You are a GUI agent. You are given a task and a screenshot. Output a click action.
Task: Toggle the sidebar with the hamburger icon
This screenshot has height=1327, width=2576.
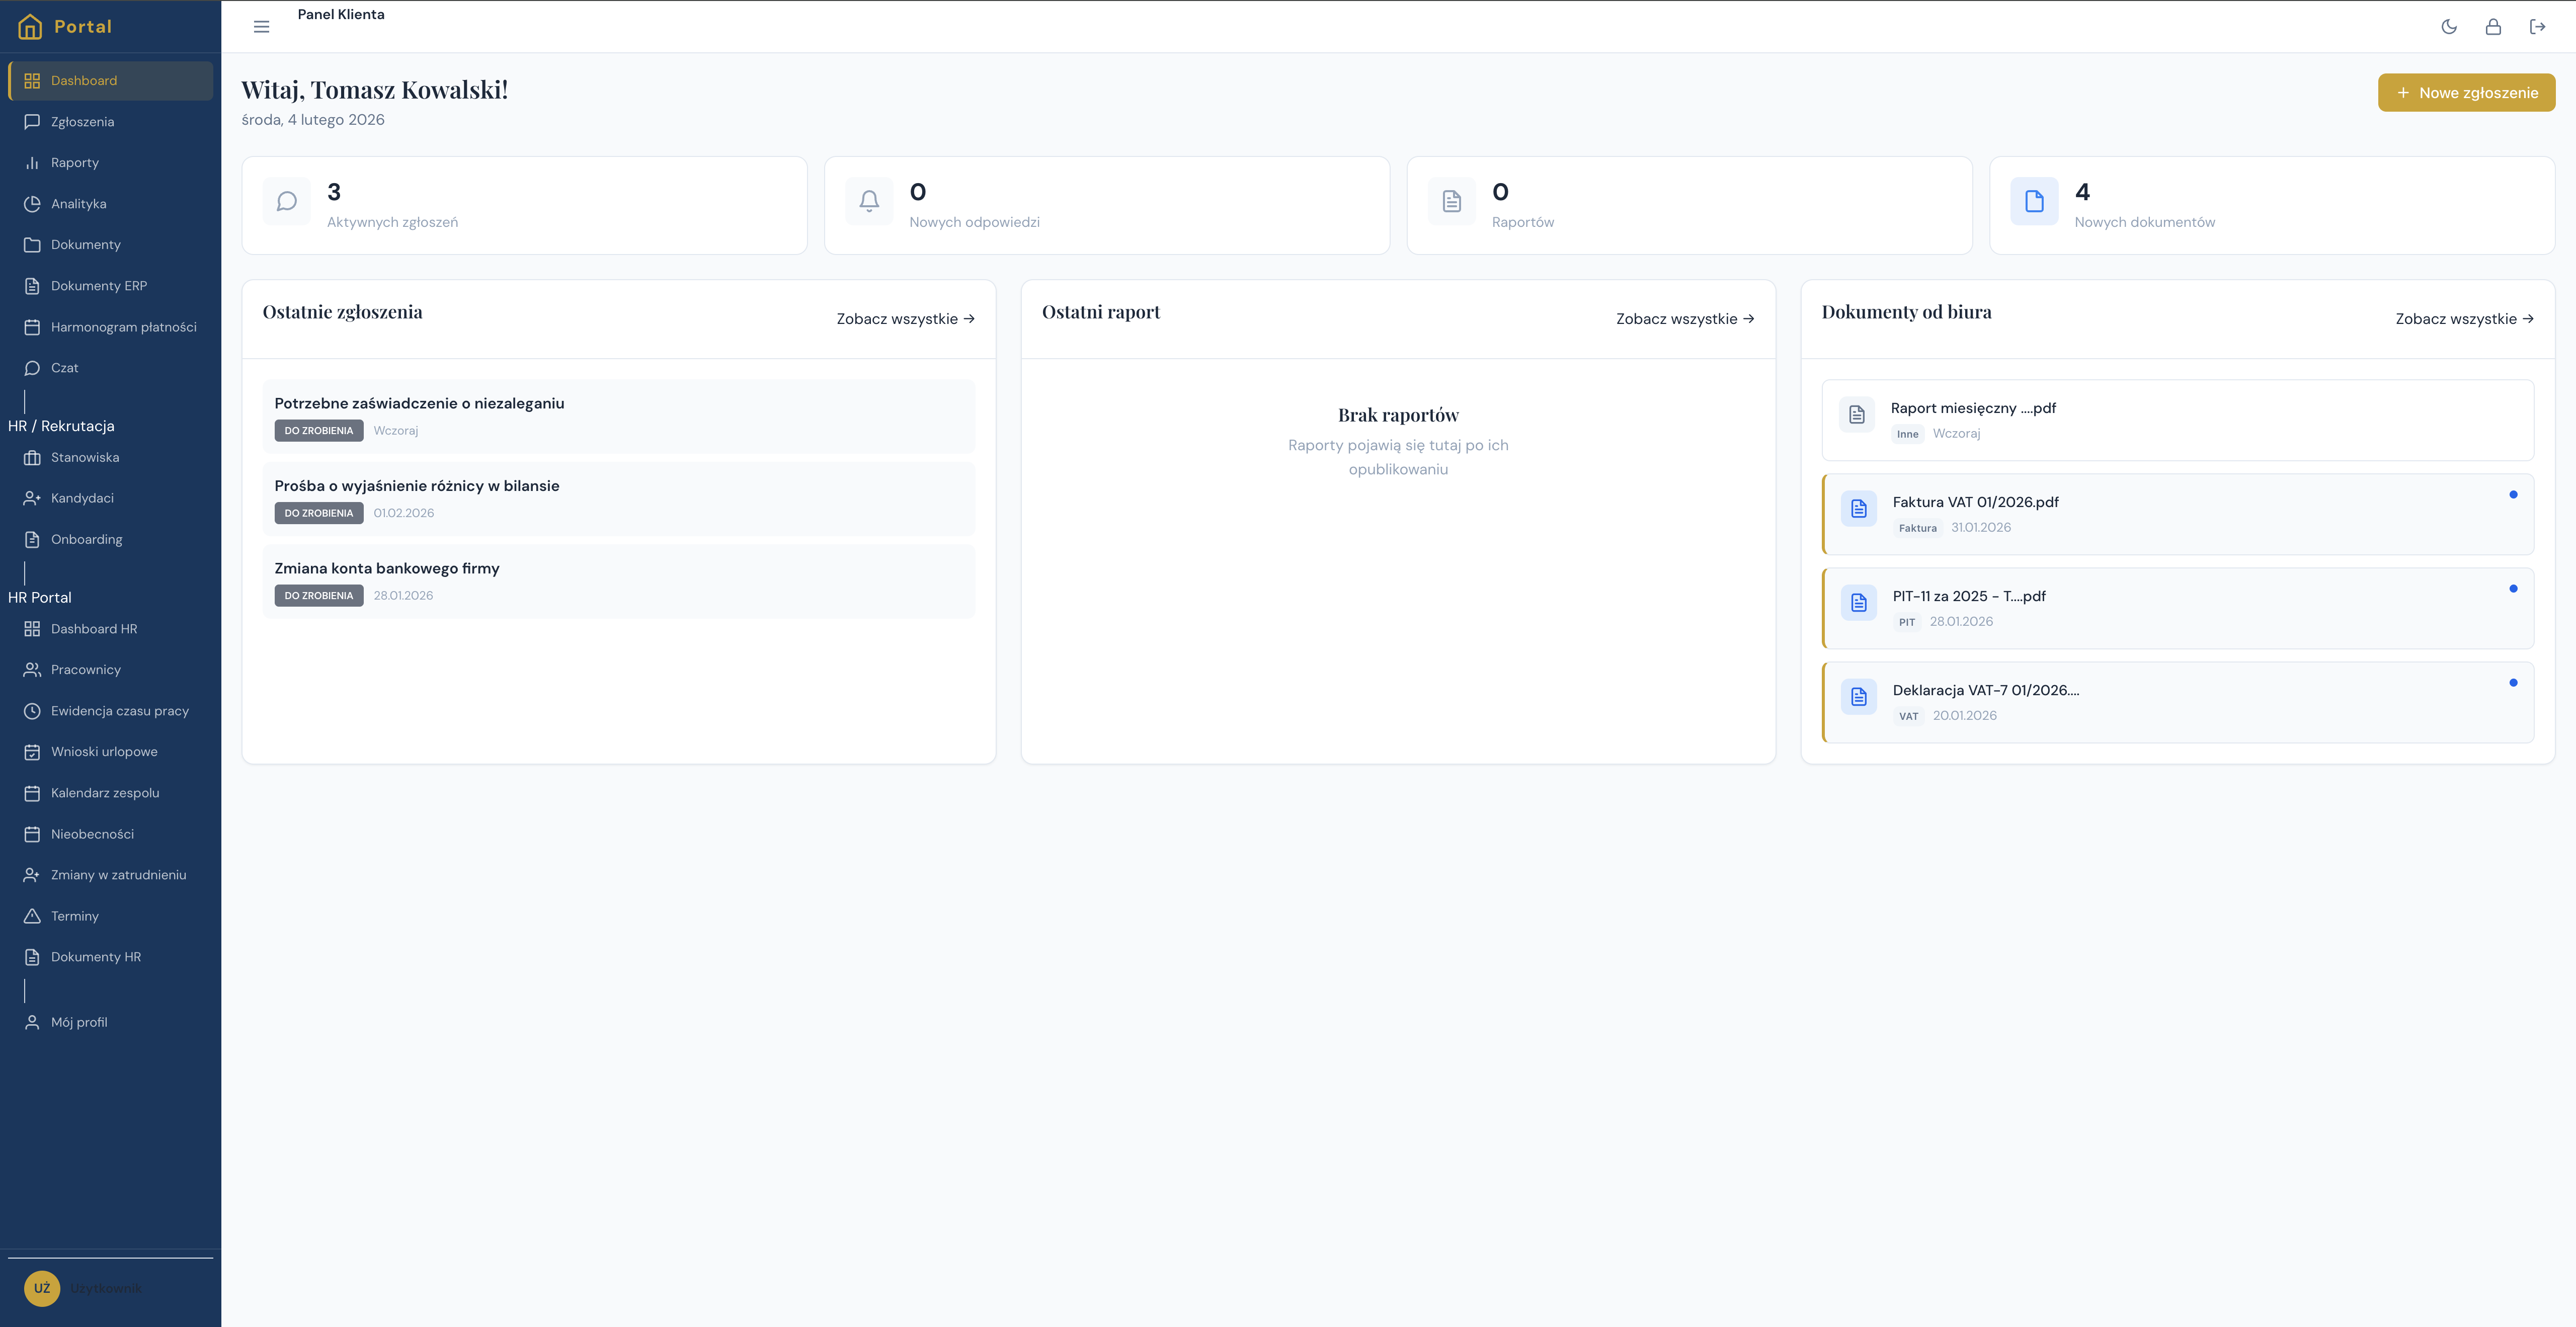coord(261,26)
